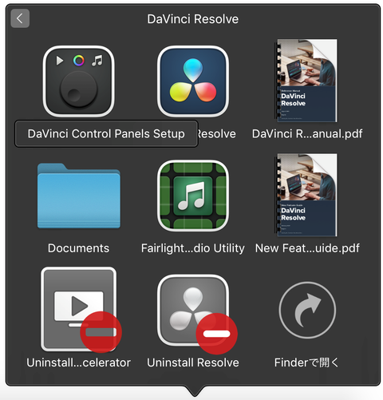Click the Uninstall...celerator app icon
Viewport: 383px width, 400px height.
[81, 310]
